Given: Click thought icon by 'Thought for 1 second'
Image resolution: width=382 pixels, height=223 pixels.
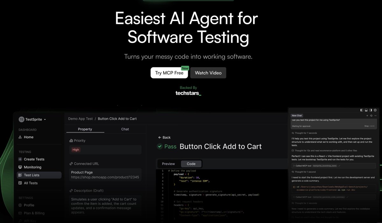Looking at the screenshot, I should pyautogui.click(x=293, y=172).
